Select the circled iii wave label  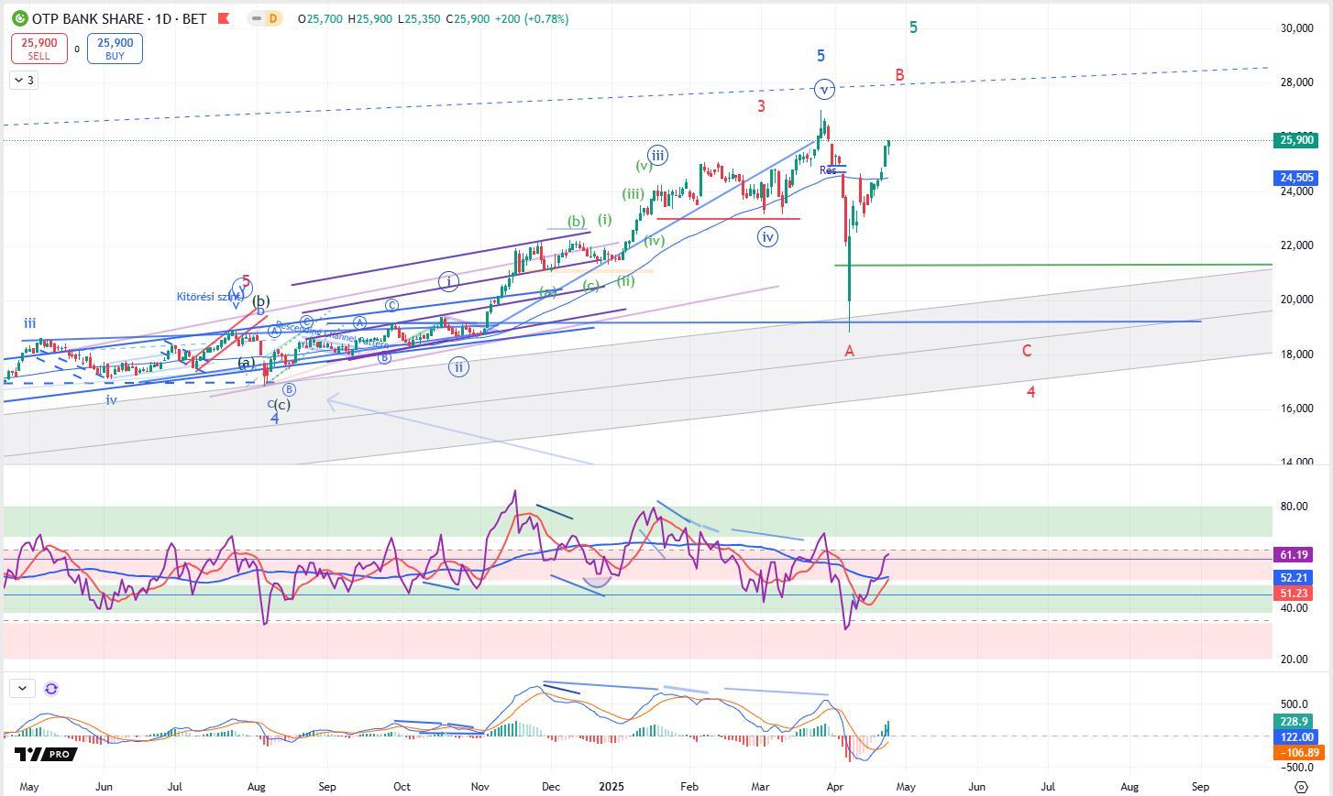[657, 155]
